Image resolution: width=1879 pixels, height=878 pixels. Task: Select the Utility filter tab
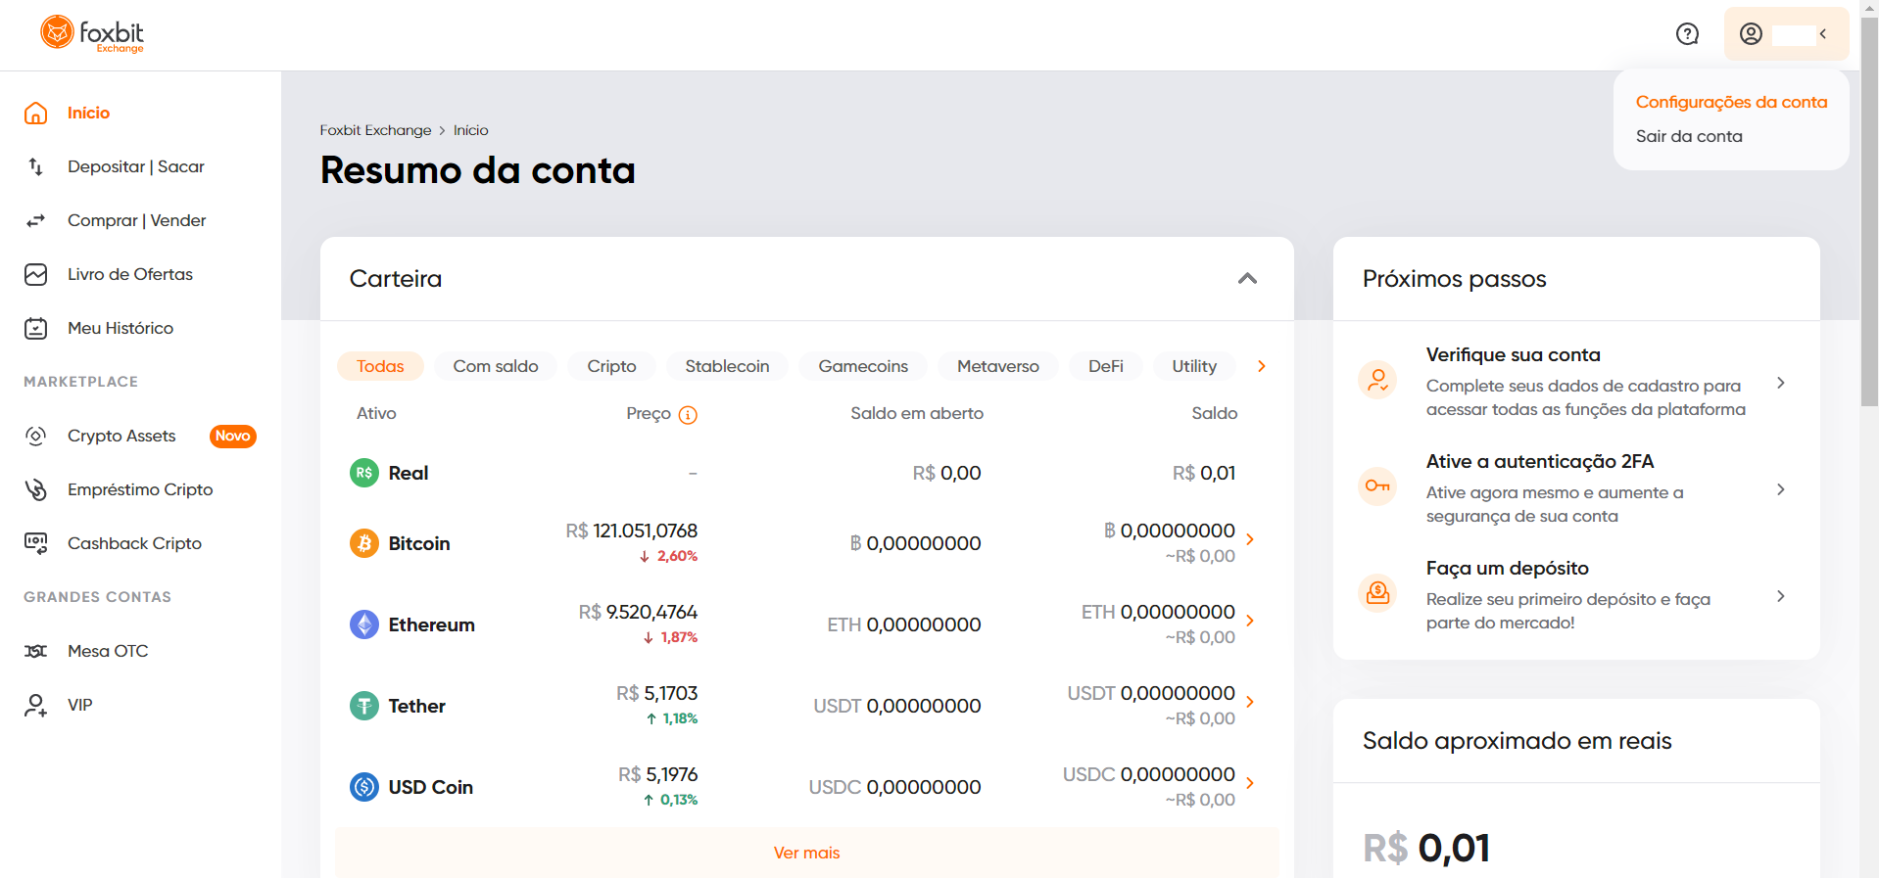pyautogui.click(x=1194, y=366)
